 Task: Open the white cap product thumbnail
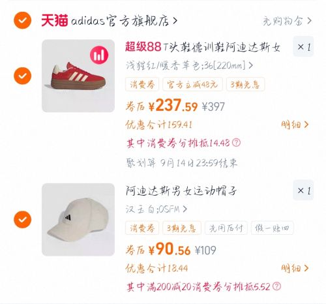pos(78,220)
